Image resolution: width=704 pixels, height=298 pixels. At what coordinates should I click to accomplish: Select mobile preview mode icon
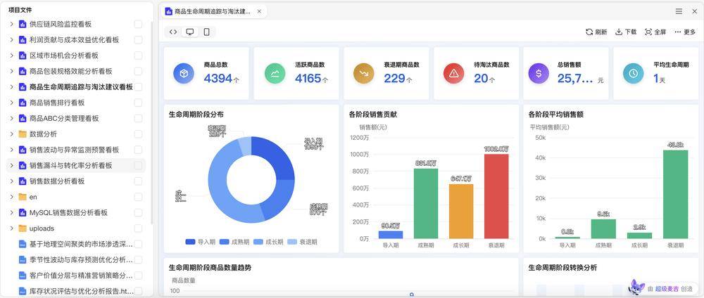point(206,32)
